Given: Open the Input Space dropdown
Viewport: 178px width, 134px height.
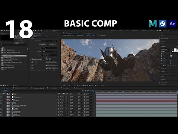Looking at the screenshot, I should (x=49, y=48).
